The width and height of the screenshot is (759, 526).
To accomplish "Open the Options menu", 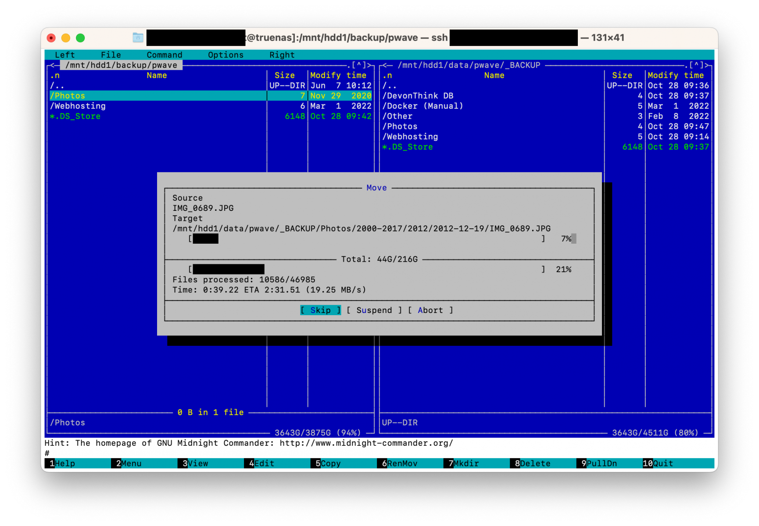I will tap(225, 55).
